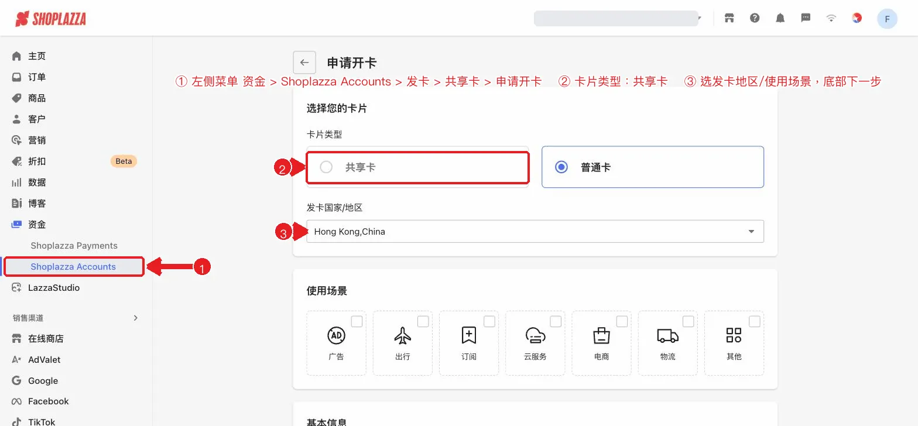Open the Facebook Meta icon

pyautogui.click(x=16, y=401)
